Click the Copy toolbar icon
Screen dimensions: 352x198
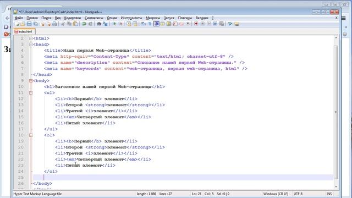click(x=69, y=24)
